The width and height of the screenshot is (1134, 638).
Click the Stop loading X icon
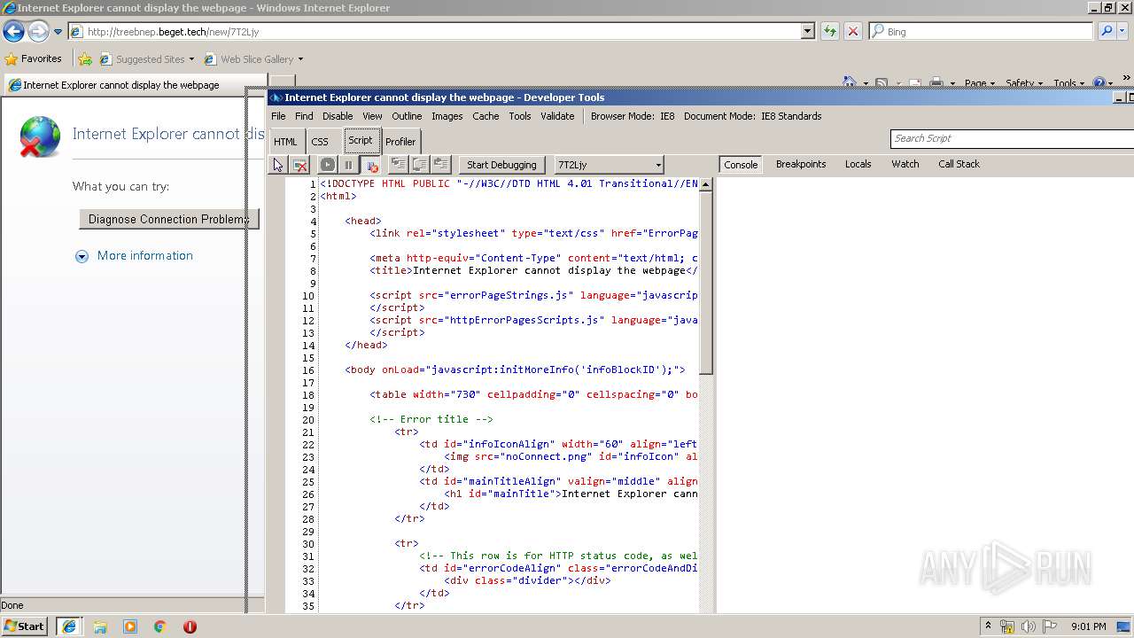(x=852, y=32)
